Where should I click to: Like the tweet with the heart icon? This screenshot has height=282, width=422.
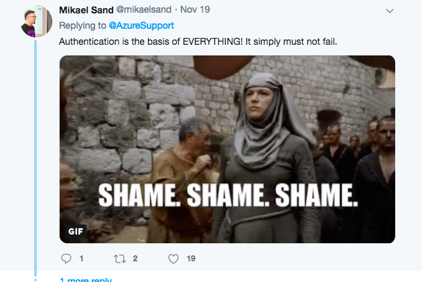(x=173, y=259)
